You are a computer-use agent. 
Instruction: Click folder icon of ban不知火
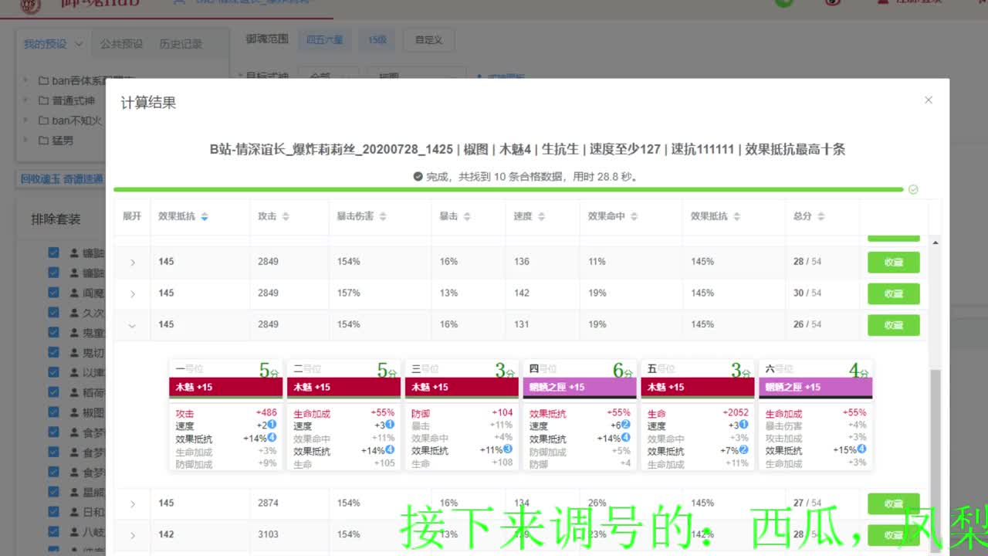[x=43, y=120]
